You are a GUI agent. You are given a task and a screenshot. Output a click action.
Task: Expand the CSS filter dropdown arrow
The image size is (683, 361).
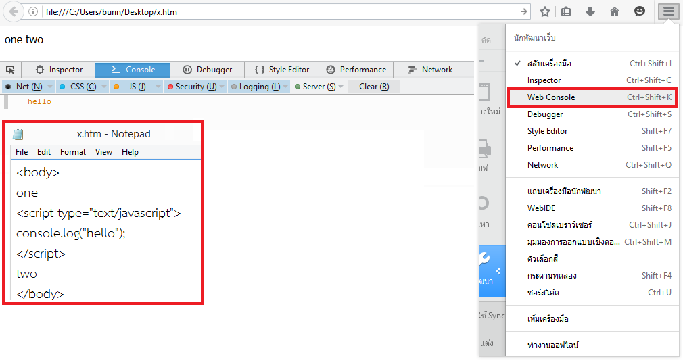coord(102,87)
